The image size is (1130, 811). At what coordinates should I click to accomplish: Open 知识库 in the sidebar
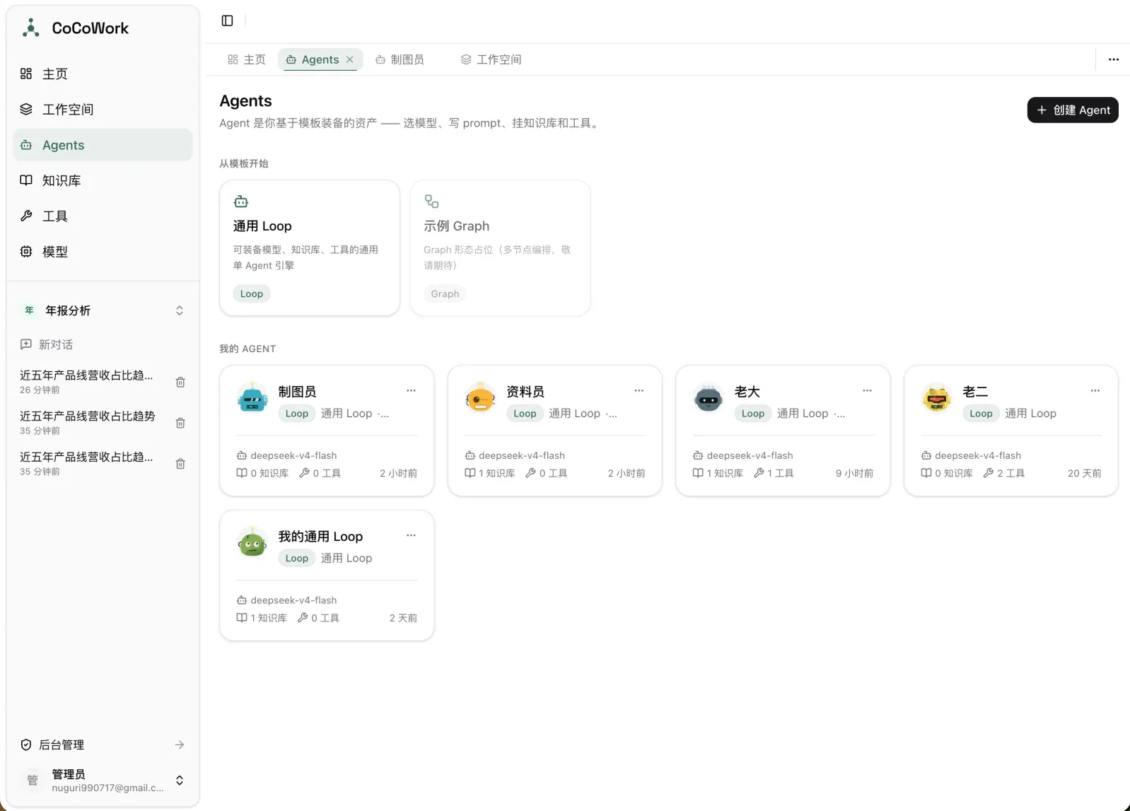103,180
